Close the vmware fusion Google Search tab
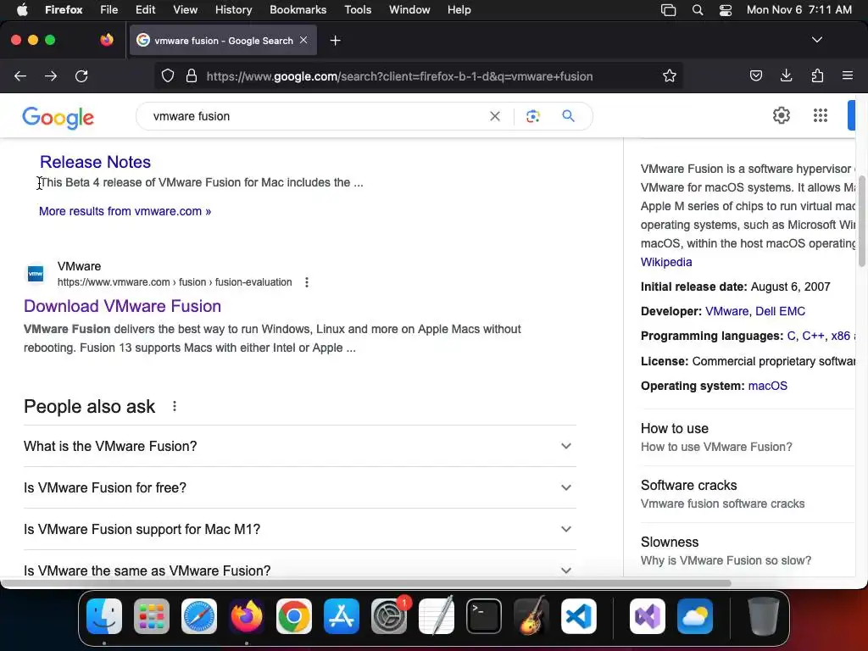The image size is (868, 651). 303,40
